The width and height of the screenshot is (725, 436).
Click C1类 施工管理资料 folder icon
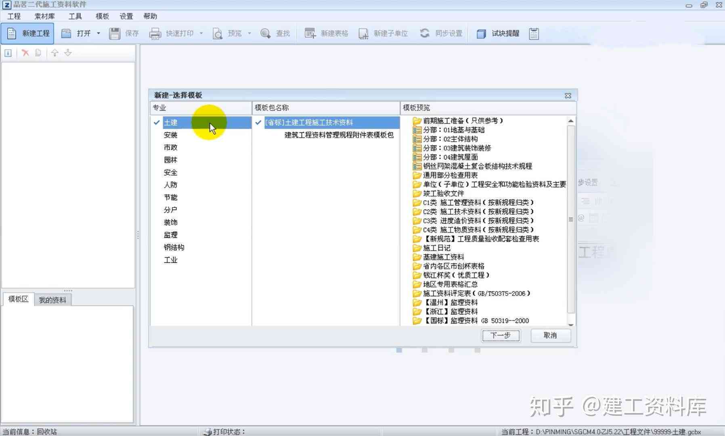(417, 203)
